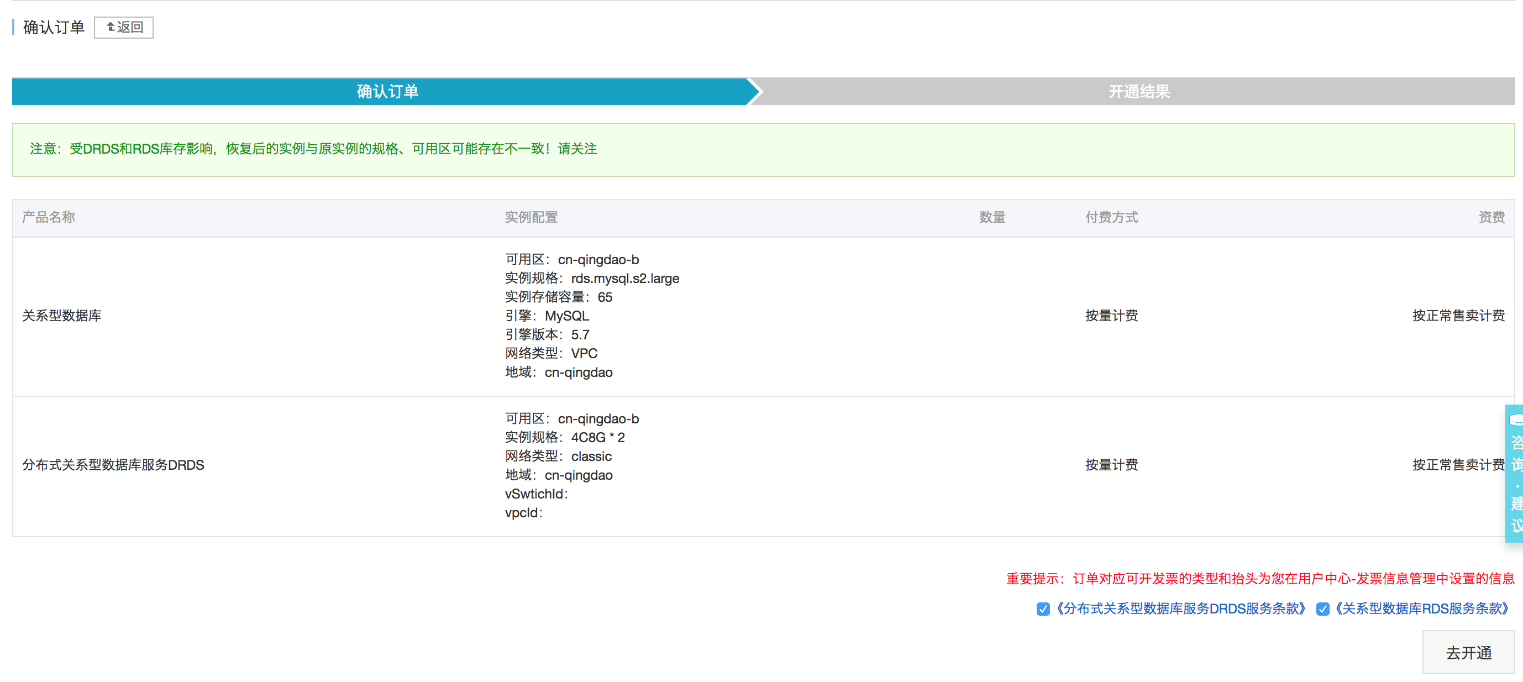Click the rds.mysql.s2.large instance spec text
Viewport: 1523px width, 682px height.
point(625,279)
